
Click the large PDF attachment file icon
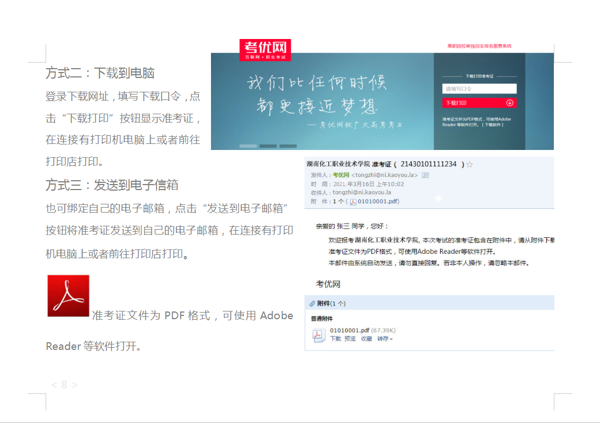319,335
